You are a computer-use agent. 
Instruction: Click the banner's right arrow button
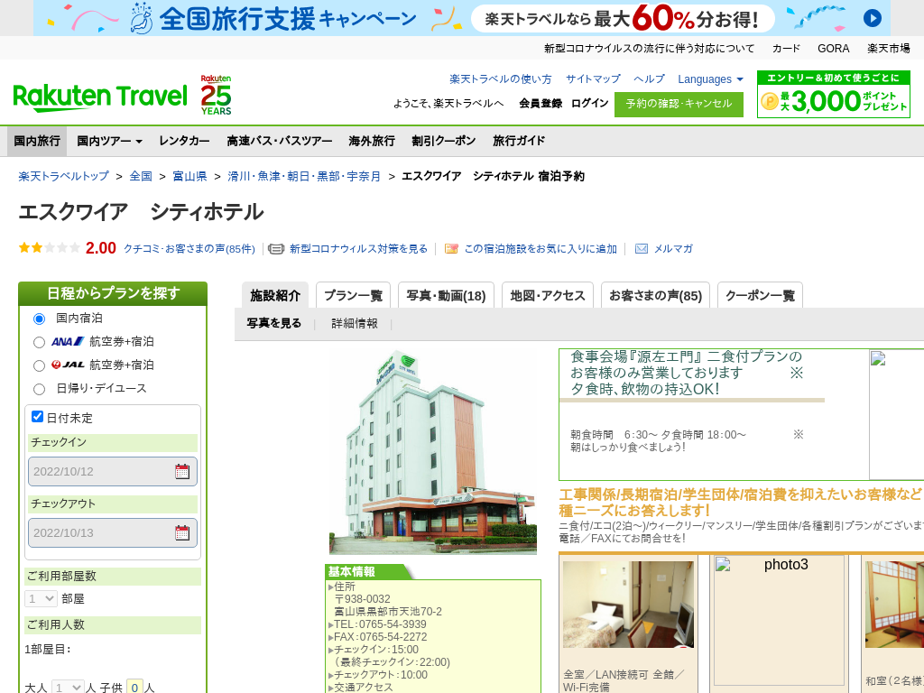[872, 18]
